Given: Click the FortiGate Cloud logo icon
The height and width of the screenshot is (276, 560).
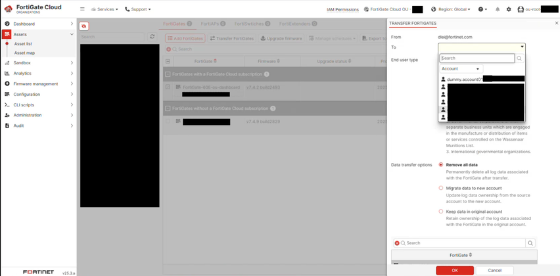Looking at the screenshot, I should click(8, 9).
